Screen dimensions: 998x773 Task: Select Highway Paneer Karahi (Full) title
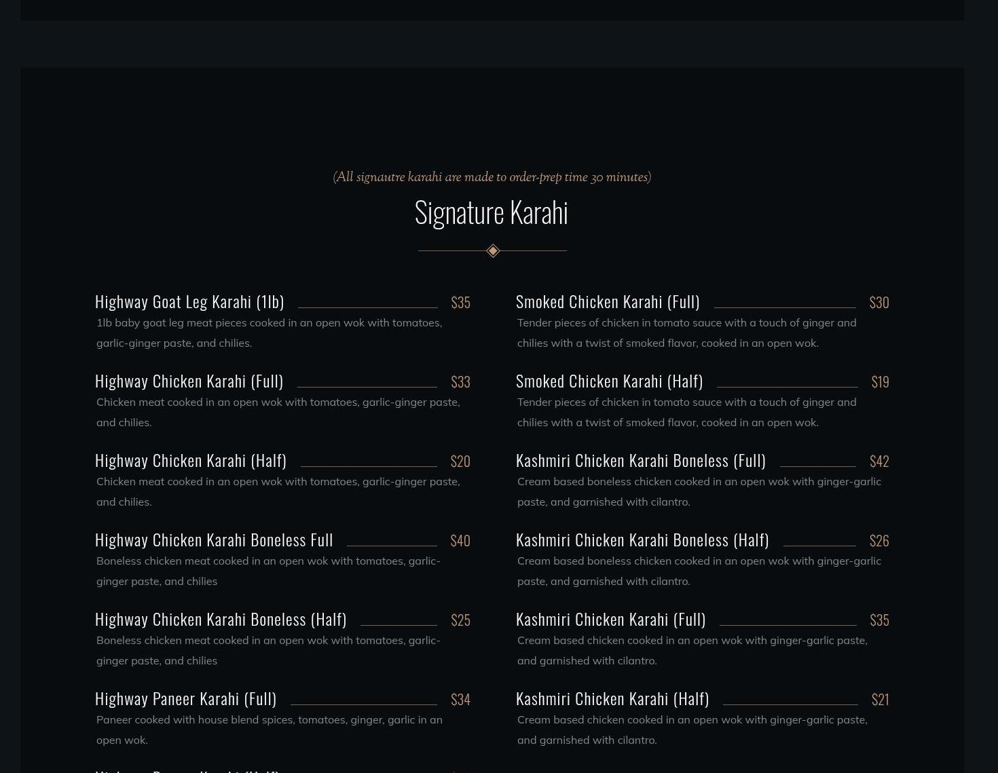(185, 698)
